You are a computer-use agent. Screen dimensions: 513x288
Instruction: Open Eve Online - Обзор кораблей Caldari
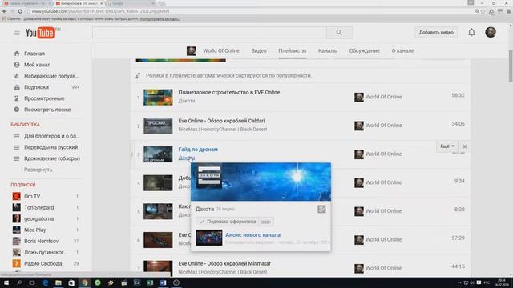click(x=221, y=121)
